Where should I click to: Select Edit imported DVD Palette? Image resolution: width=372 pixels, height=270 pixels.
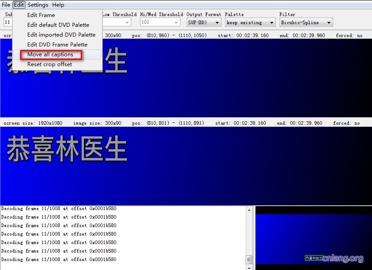61,34
